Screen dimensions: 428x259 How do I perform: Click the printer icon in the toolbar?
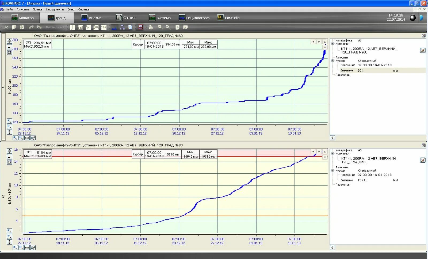click(151, 27)
